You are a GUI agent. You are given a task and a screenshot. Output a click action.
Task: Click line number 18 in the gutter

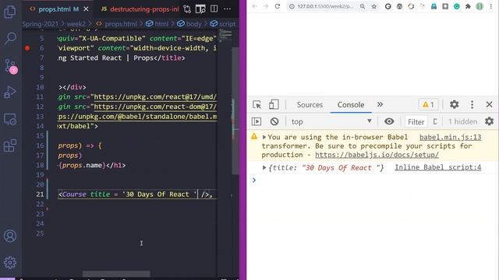[x=40, y=165]
